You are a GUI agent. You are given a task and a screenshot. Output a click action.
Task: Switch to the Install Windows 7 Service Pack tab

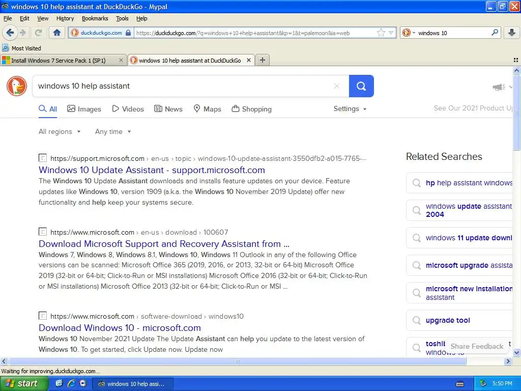[64, 60]
